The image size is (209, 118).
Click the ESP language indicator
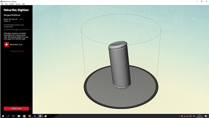[x=194, y=116]
